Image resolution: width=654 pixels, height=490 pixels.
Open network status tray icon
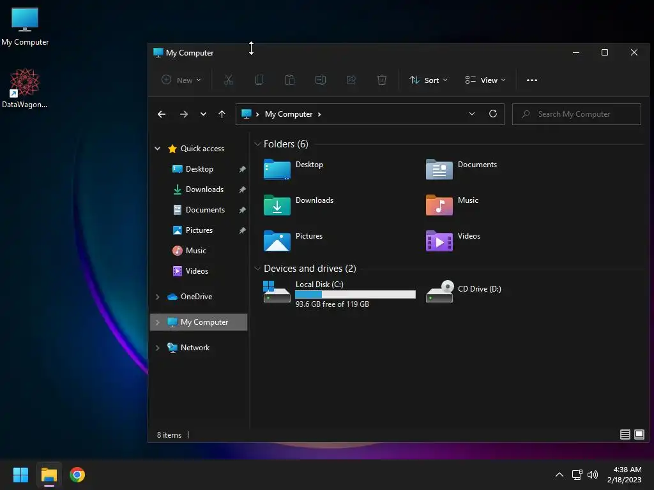577,475
